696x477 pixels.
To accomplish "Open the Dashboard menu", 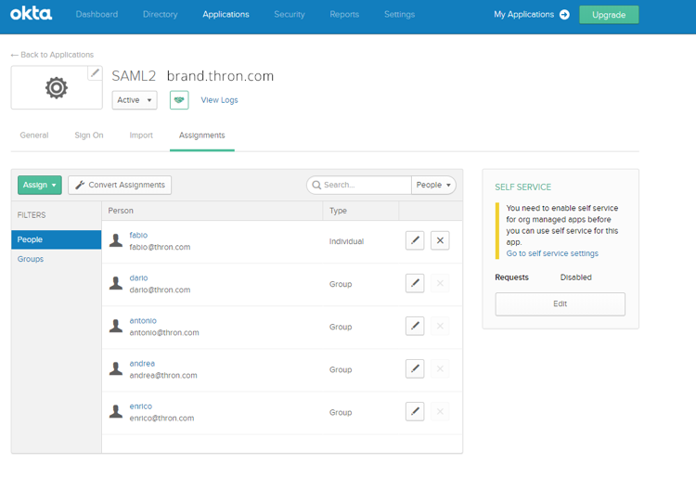I will (97, 15).
